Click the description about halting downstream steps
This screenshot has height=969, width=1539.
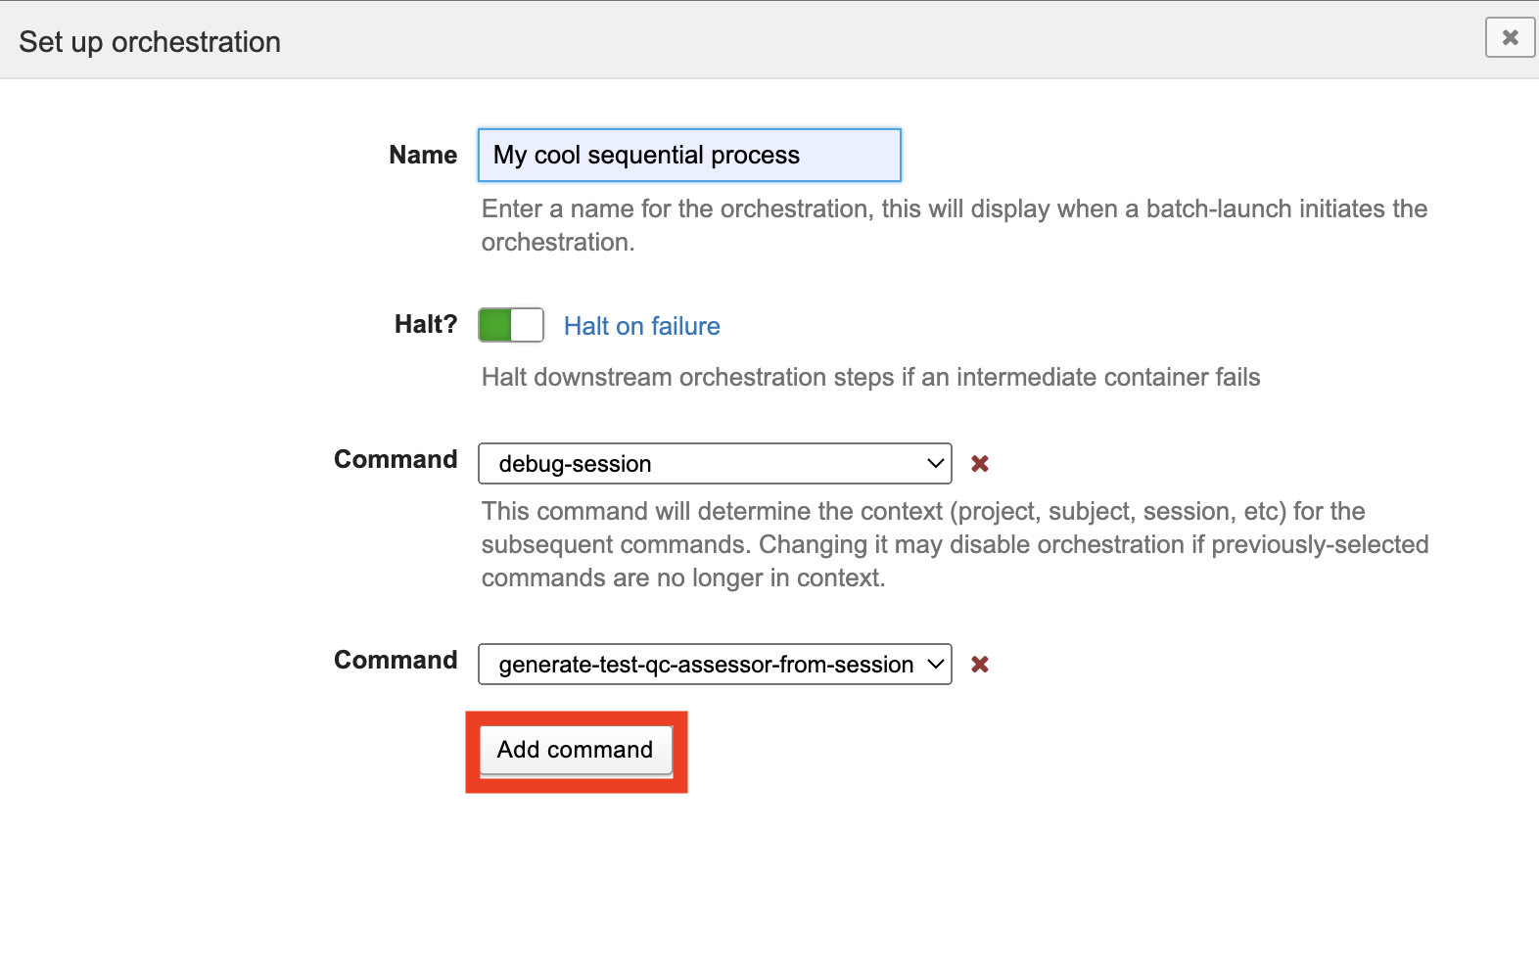click(869, 378)
